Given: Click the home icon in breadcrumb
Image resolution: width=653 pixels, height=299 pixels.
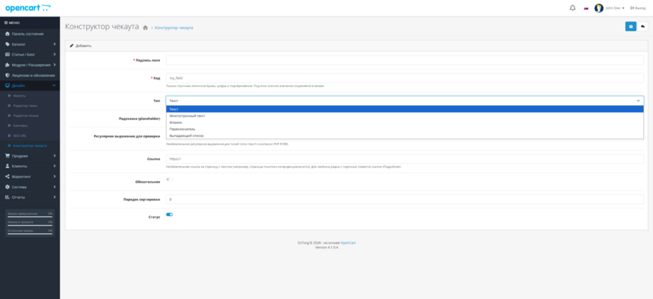Looking at the screenshot, I should pyautogui.click(x=146, y=27).
